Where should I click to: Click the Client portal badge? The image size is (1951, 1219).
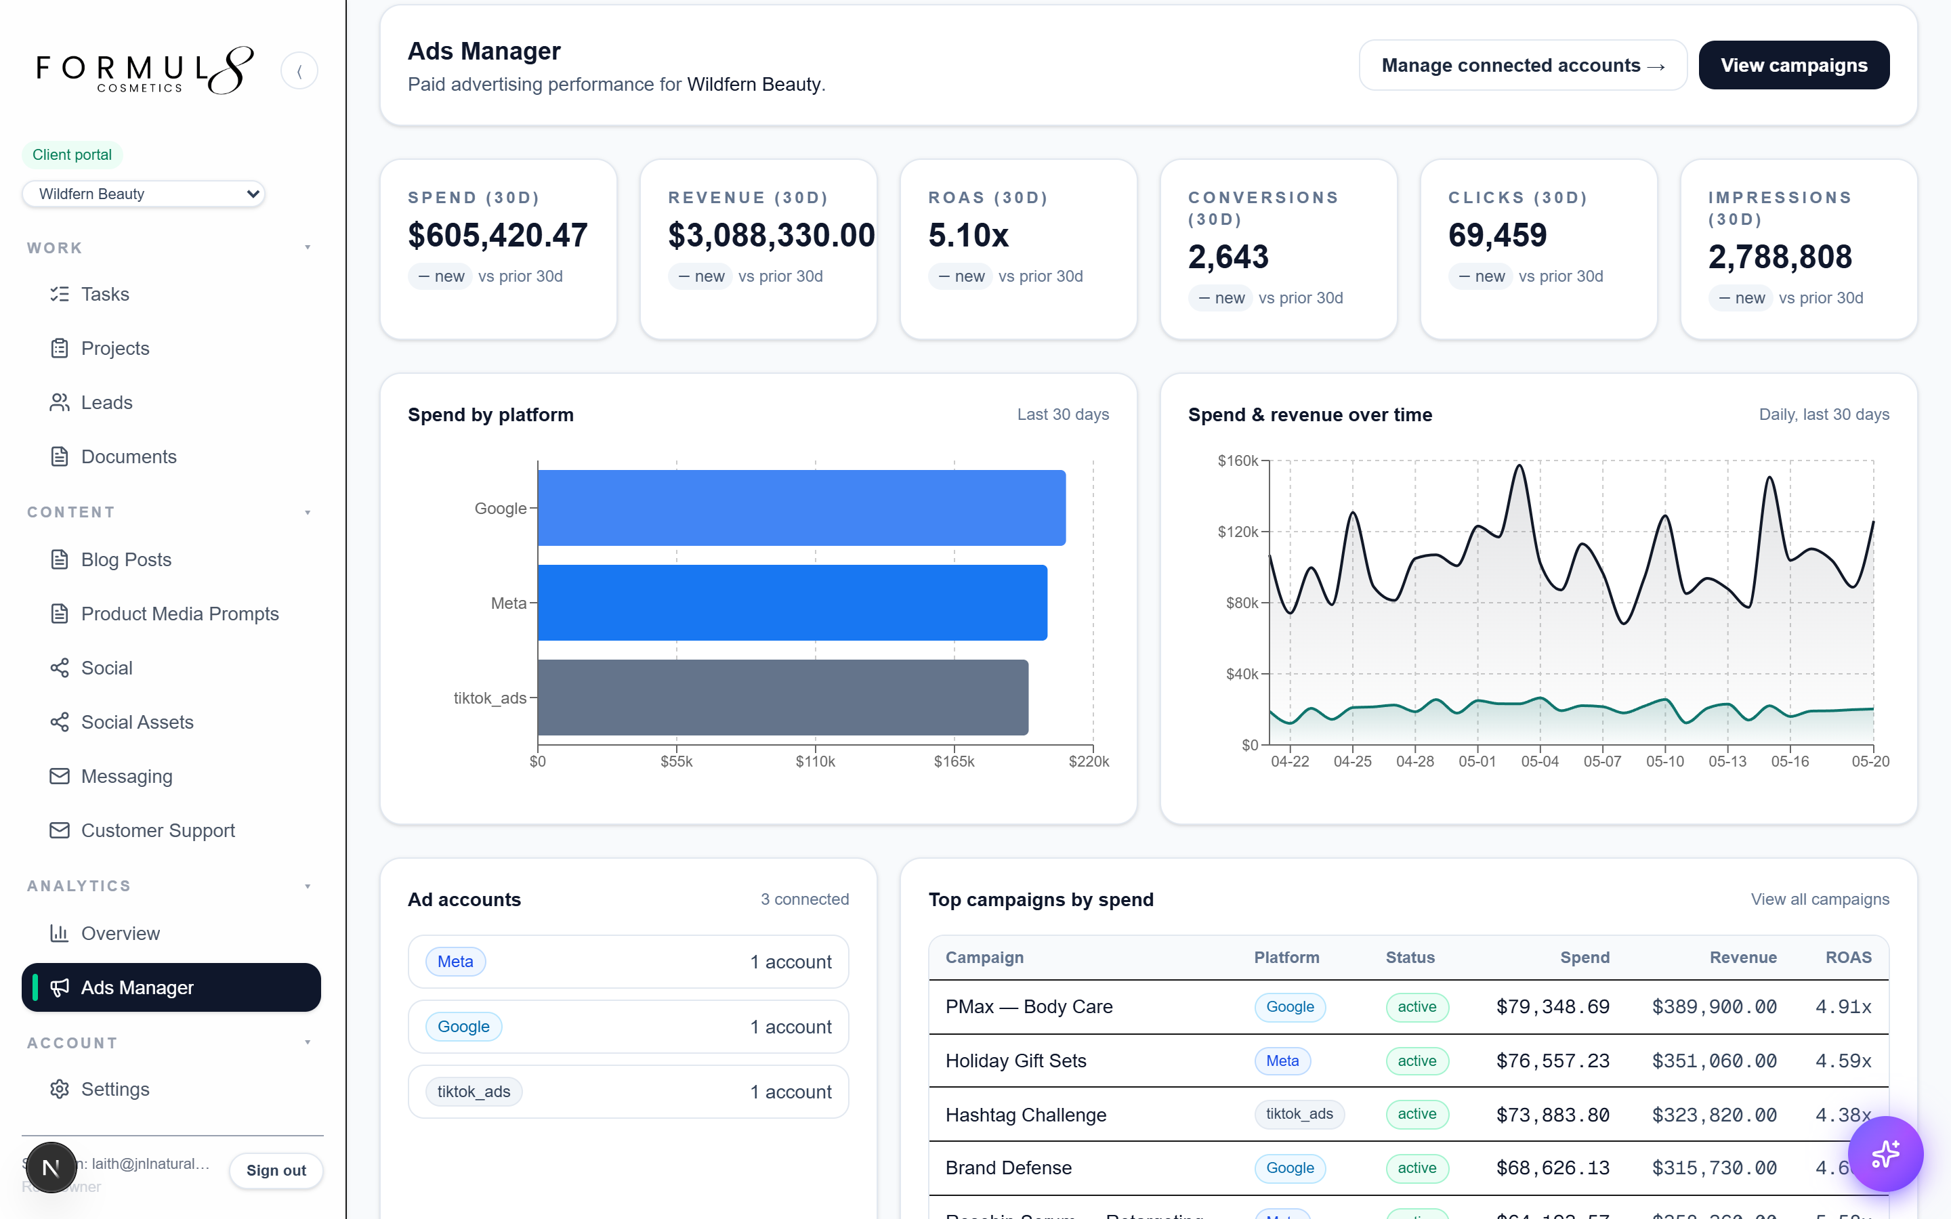pos(72,155)
